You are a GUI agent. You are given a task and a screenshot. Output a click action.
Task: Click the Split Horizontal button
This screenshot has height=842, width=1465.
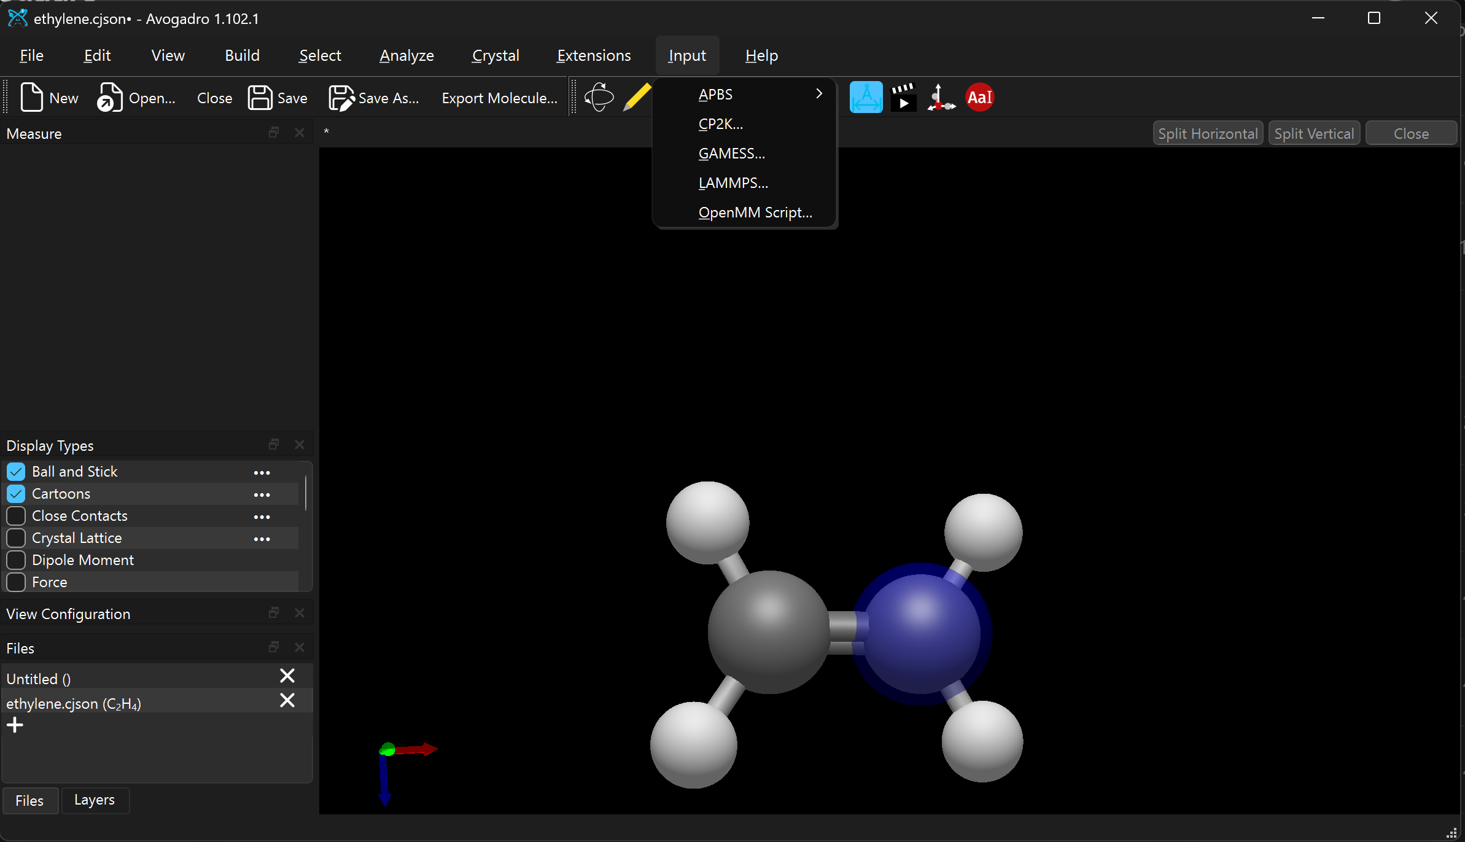tap(1207, 134)
